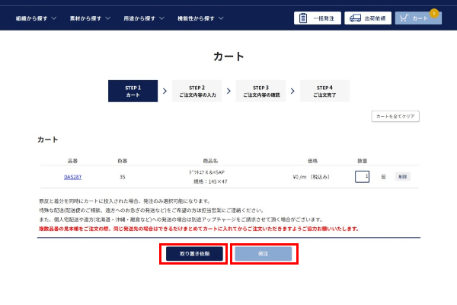Open the DAS287 product number link

73,177
